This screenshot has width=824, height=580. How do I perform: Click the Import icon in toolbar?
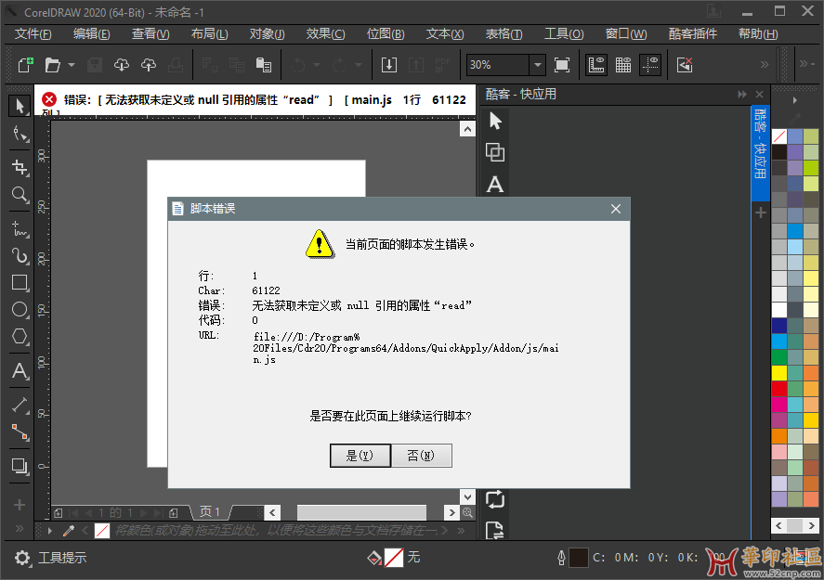pyautogui.click(x=389, y=65)
